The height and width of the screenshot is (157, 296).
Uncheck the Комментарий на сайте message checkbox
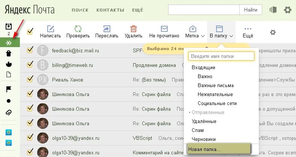pyautogui.click(x=30, y=152)
